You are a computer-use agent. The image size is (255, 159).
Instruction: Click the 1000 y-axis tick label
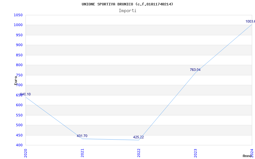[18, 25]
